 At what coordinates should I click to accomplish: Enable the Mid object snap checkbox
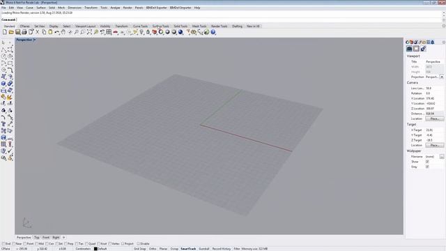coord(37,244)
